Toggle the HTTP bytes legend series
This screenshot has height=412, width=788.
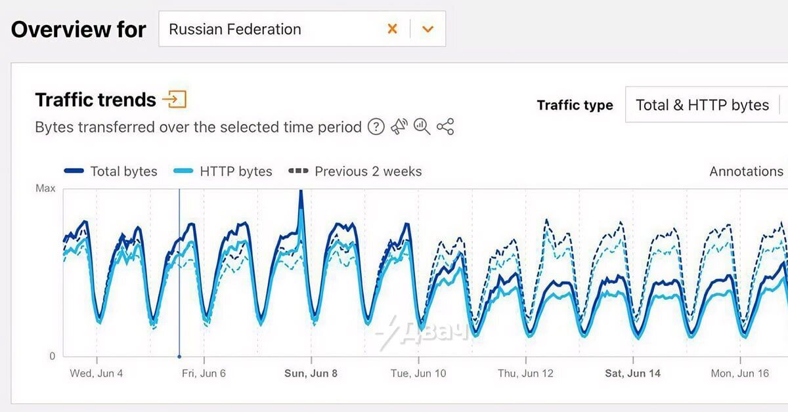pyautogui.click(x=223, y=171)
